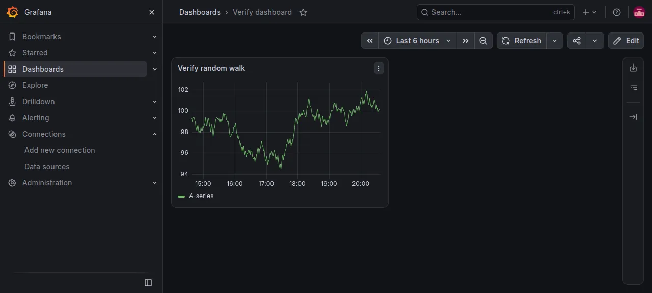Collapse the Connections section chevron
This screenshot has height=293, width=652.
155,134
